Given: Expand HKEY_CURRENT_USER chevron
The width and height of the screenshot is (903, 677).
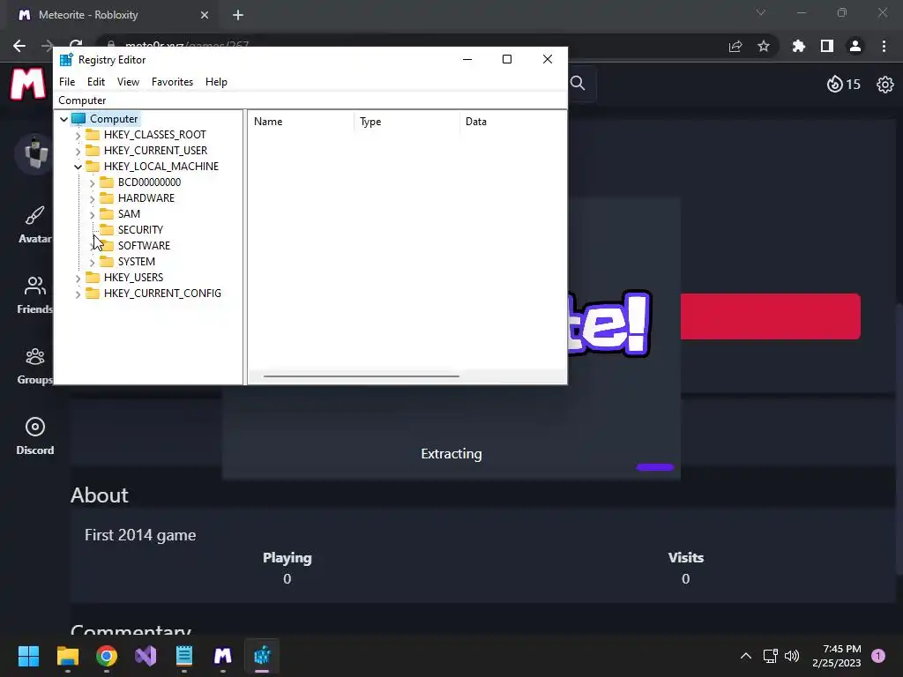Looking at the screenshot, I should 78,151.
